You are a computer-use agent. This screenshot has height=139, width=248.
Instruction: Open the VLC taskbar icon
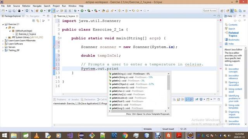pos(37,136)
